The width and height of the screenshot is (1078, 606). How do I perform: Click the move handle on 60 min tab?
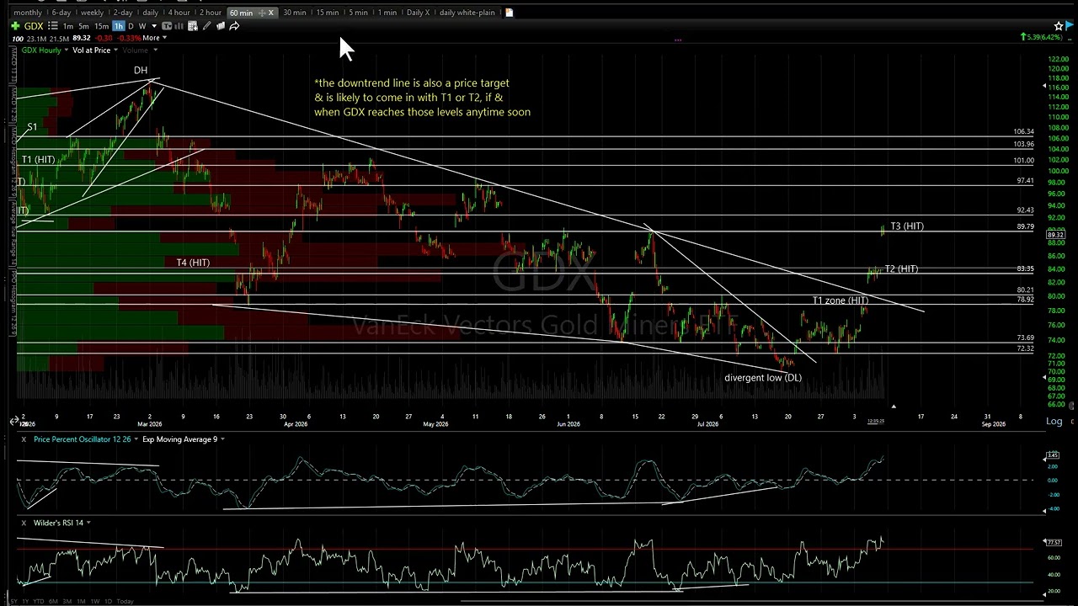coord(261,13)
